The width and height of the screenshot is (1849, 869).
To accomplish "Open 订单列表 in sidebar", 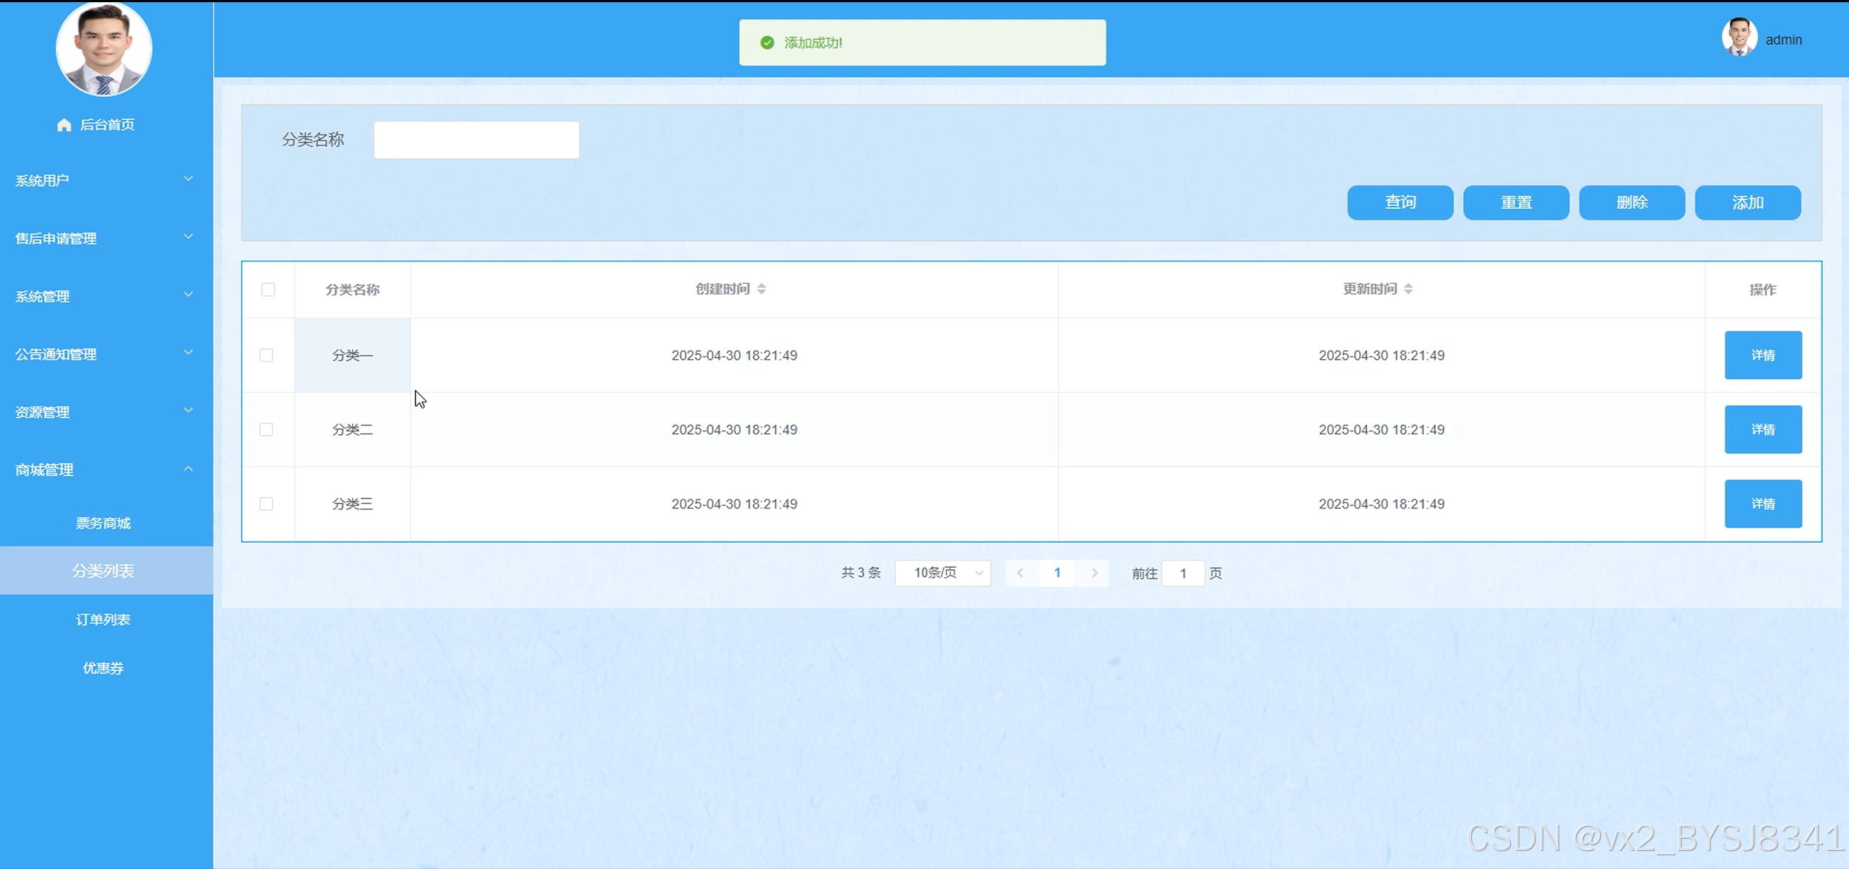I will (x=103, y=619).
